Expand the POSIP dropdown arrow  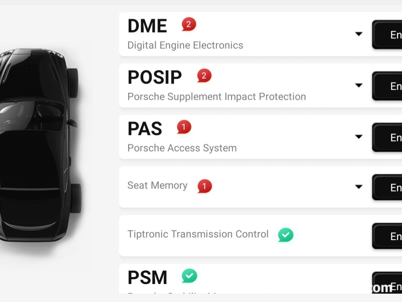coord(359,85)
